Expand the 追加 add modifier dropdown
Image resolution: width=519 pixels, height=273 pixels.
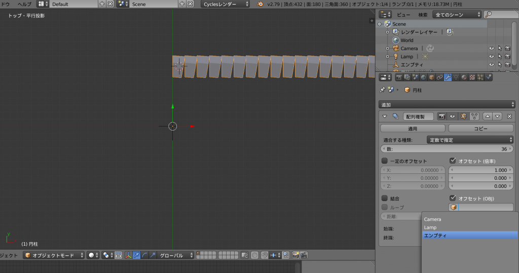(x=448, y=104)
